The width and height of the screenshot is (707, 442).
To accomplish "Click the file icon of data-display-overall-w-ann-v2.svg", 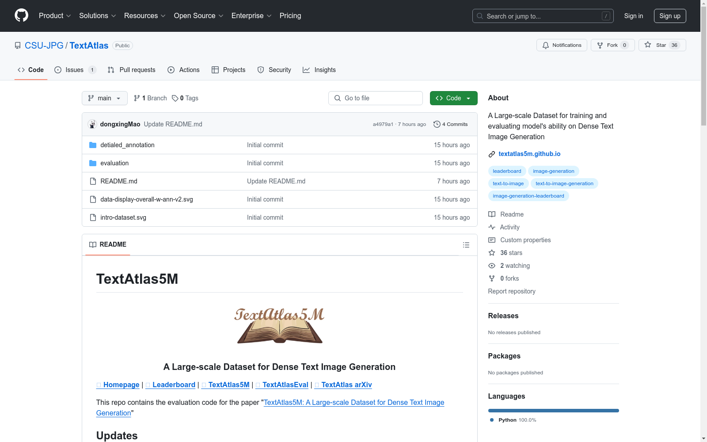I will pos(93,199).
